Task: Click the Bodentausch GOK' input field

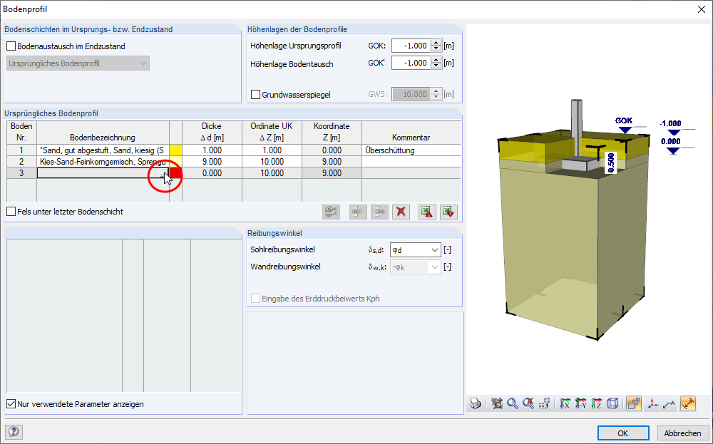Action: (411, 63)
